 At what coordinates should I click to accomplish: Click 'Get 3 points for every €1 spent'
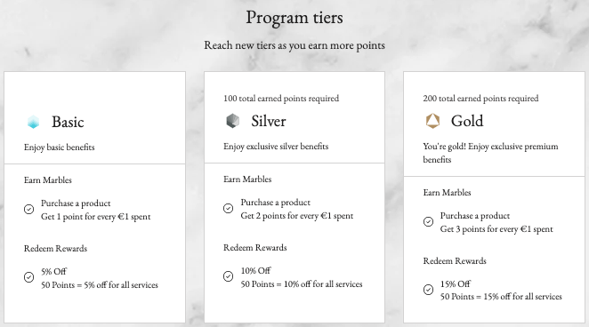[x=496, y=229]
